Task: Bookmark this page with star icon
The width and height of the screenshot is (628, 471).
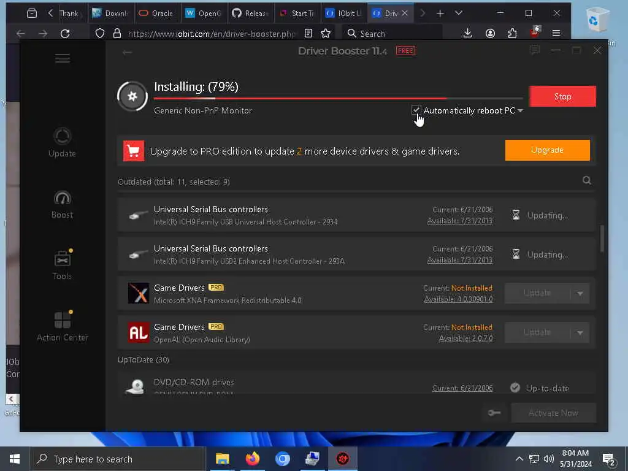Action: [326, 34]
